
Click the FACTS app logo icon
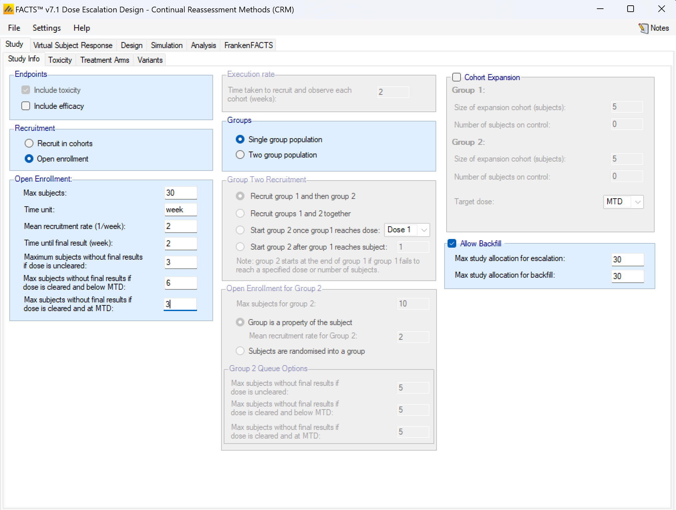8,9
